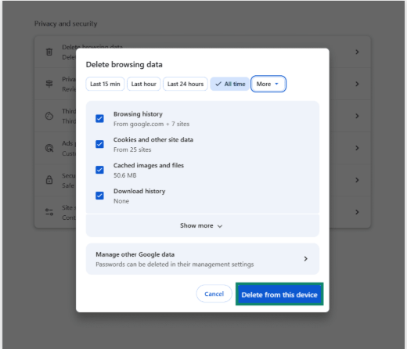
Task: Open the Site settings row chevron
Action: pyautogui.click(x=357, y=212)
